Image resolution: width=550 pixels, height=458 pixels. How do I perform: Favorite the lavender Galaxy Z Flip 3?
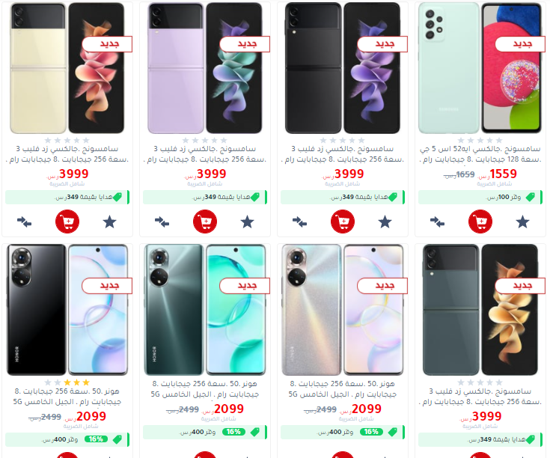(x=247, y=222)
